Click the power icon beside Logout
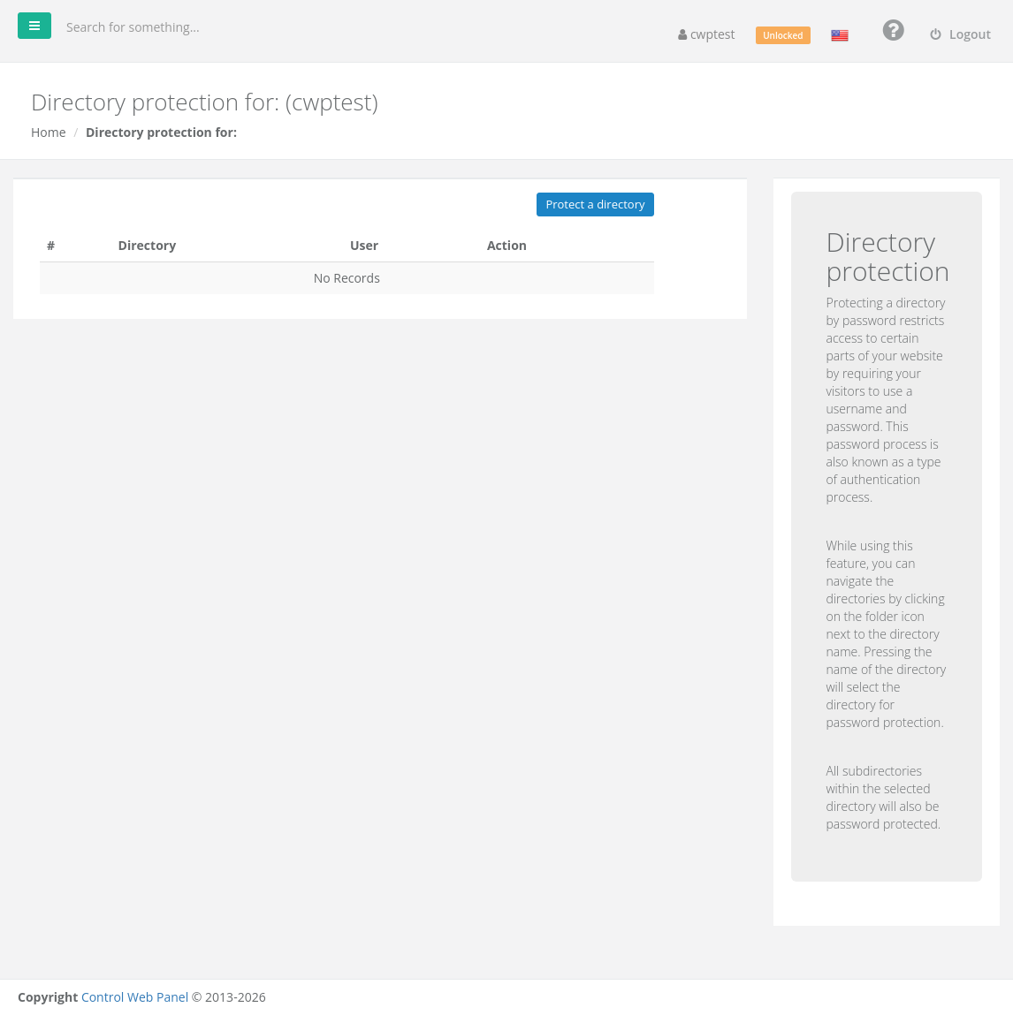Viewport: 1013px width, 1015px height. pos(935,34)
